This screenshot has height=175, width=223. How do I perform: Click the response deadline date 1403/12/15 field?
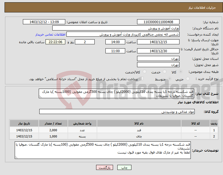click(158, 42)
